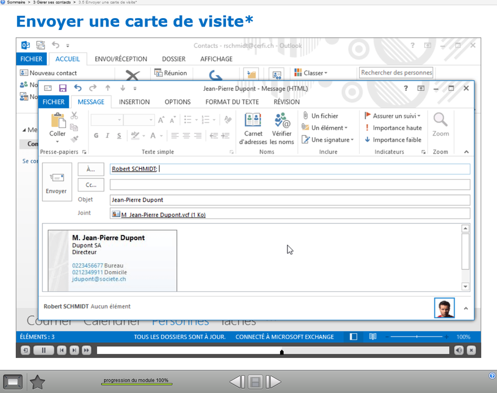This screenshot has width=497, height=393.
Task: Open the Carnet d'adresses address book
Action: [x=253, y=128]
